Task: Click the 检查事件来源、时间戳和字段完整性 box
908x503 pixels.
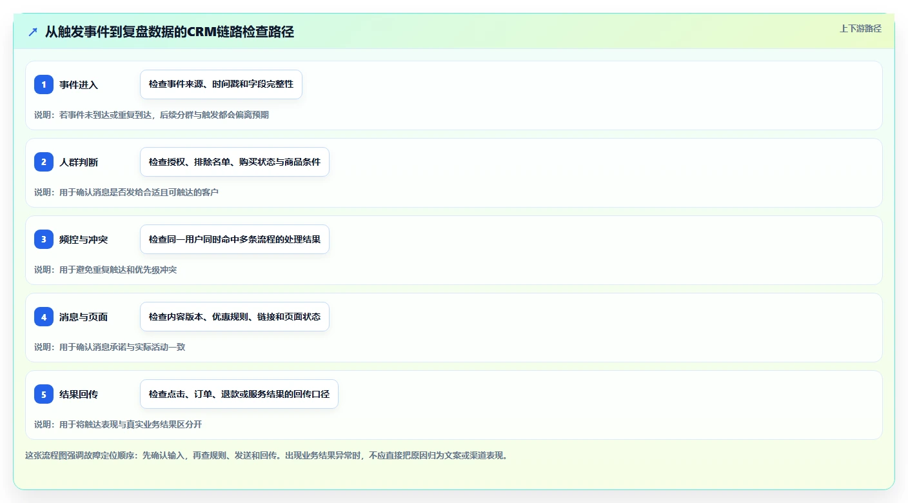Action: (221, 84)
